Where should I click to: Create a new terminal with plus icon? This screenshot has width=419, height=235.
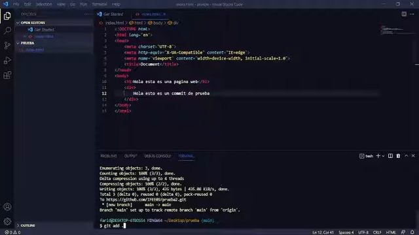click(378, 156)
